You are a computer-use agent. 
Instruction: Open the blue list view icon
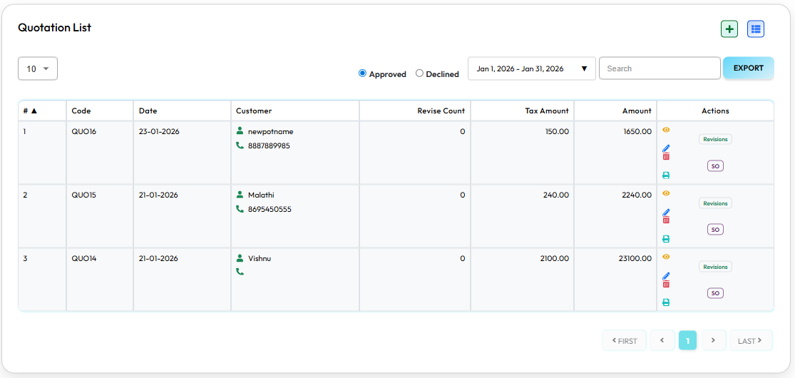[x=755, y=29]
